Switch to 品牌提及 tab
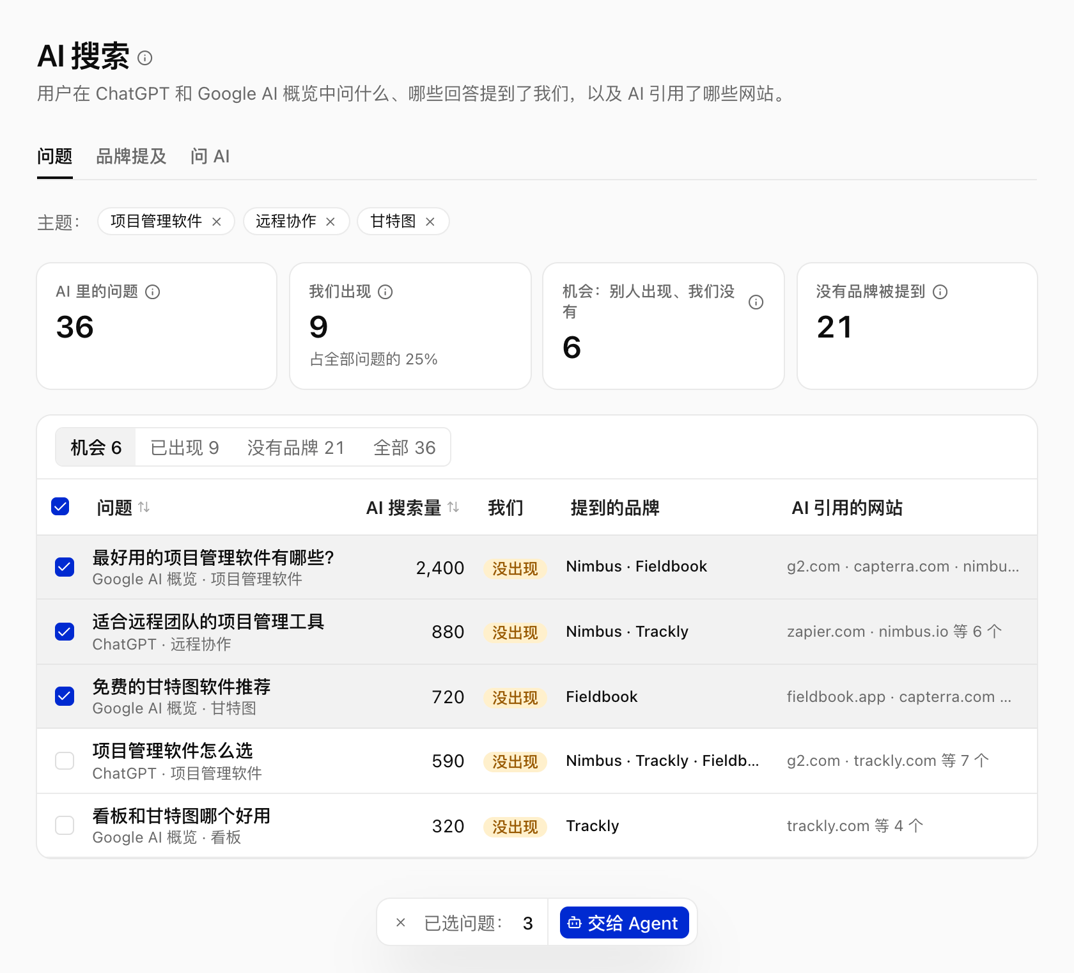This screenshot has height=973, width=1074. click(131, 157)
